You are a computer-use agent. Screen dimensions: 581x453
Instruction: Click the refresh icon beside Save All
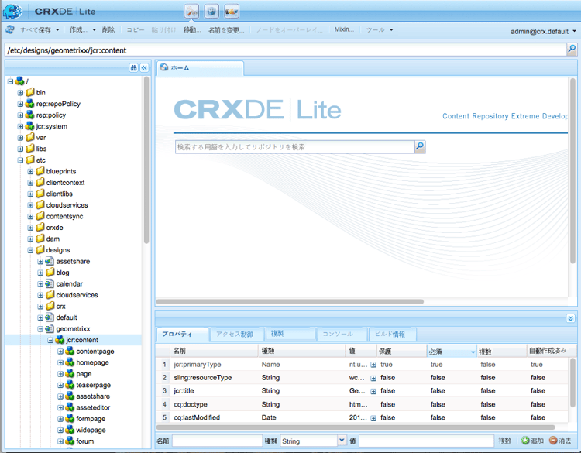[x=10, y=29]
